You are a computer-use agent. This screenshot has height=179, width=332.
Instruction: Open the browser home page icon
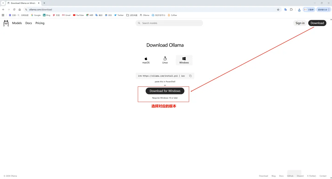point(20,10)
